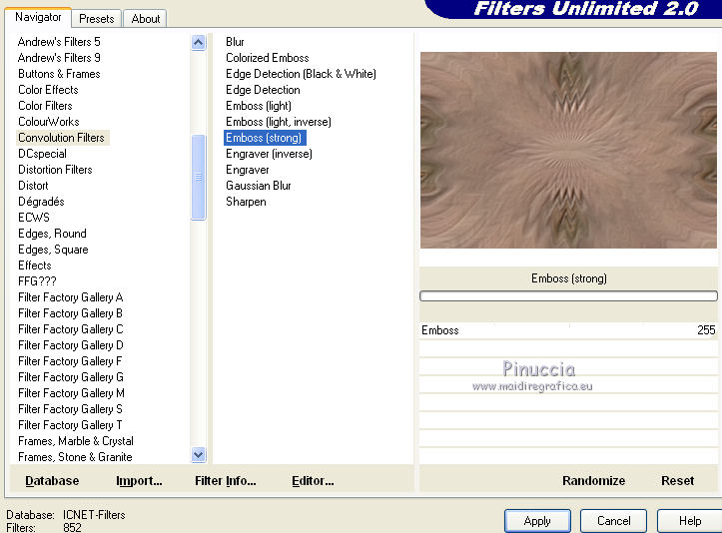Select the Distort category
This screenshot has height=533, width=722.
[x=33, y=186]
